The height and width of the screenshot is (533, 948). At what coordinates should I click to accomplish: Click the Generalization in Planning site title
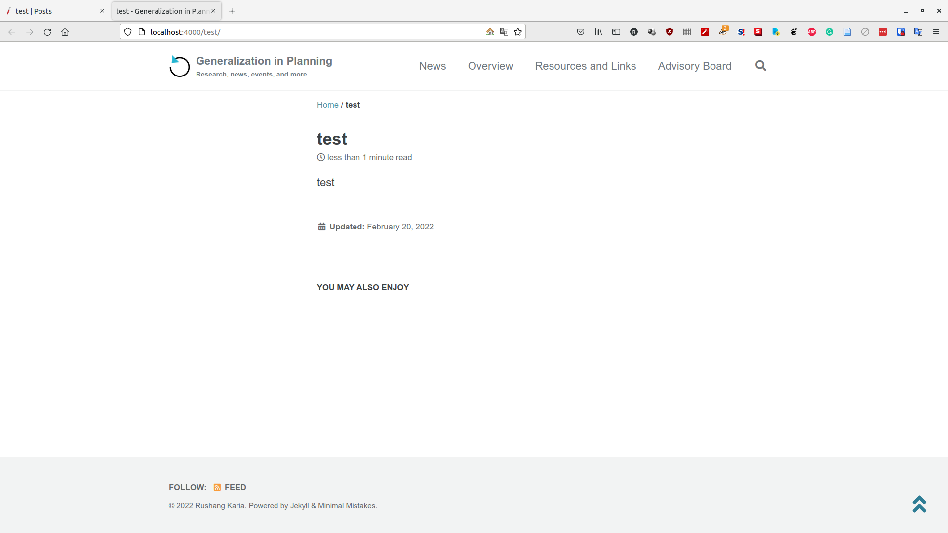(264, 61)
